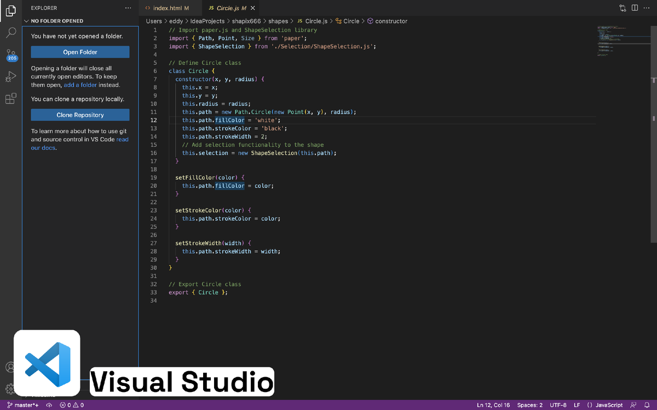Screen dimensions: 657x410
Task: Open the shapix666 breadcrumb segment
Action: 246,21
